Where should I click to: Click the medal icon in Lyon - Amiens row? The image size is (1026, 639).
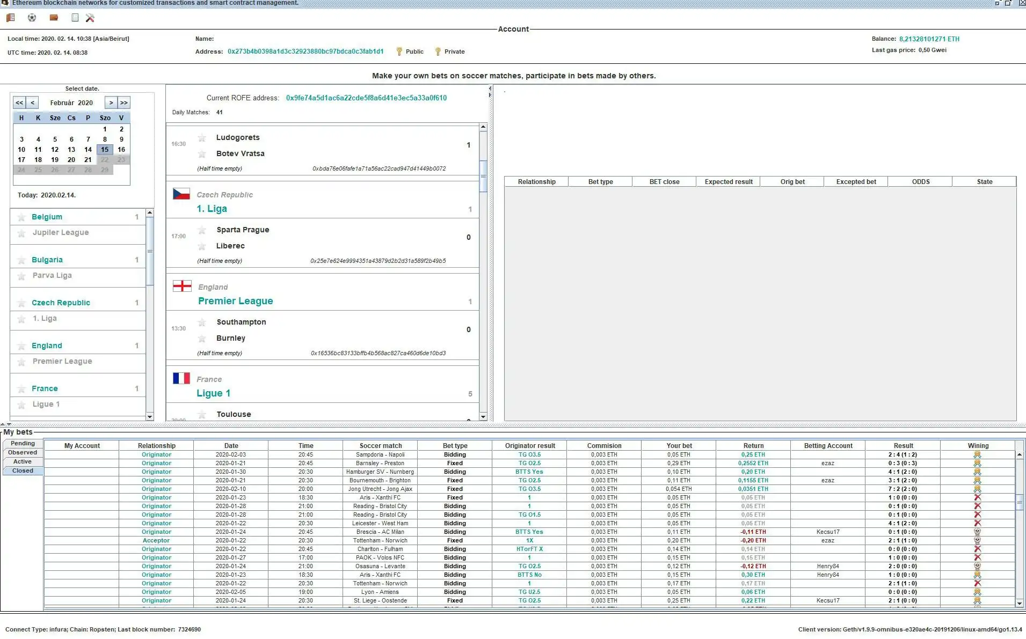[977, 592]
